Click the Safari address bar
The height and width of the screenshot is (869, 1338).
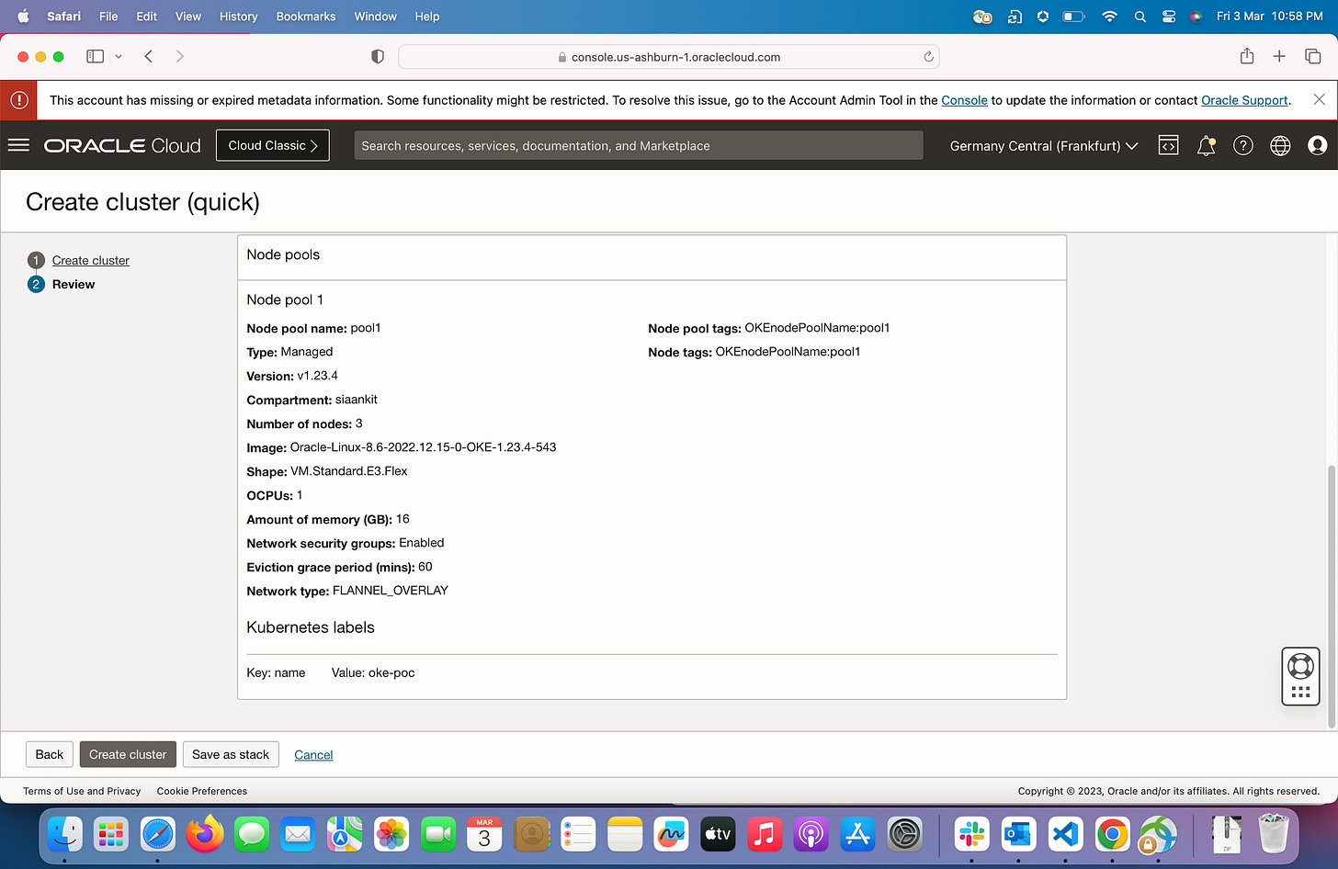tap(668, 56)
